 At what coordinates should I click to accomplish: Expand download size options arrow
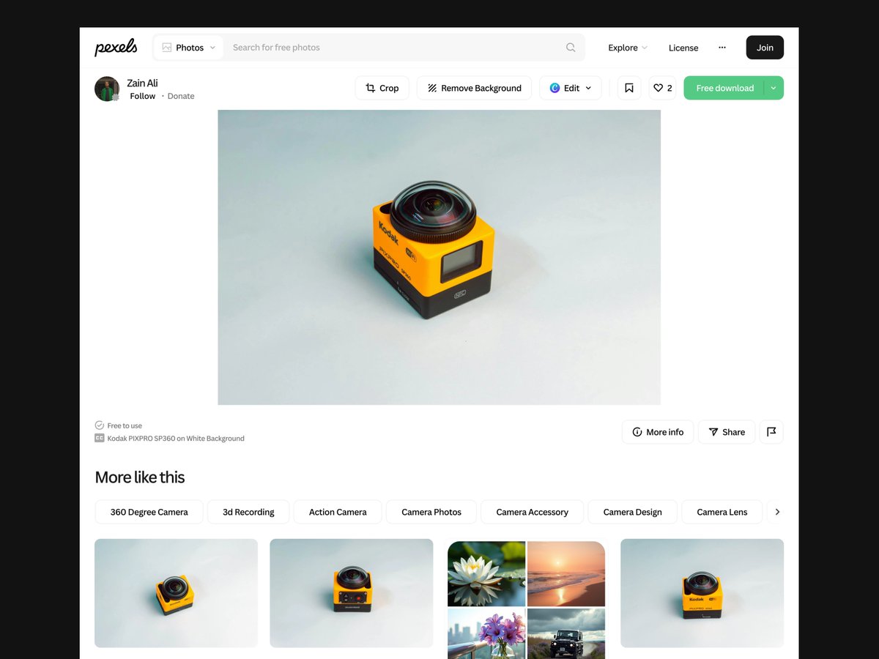coord(774,88)
